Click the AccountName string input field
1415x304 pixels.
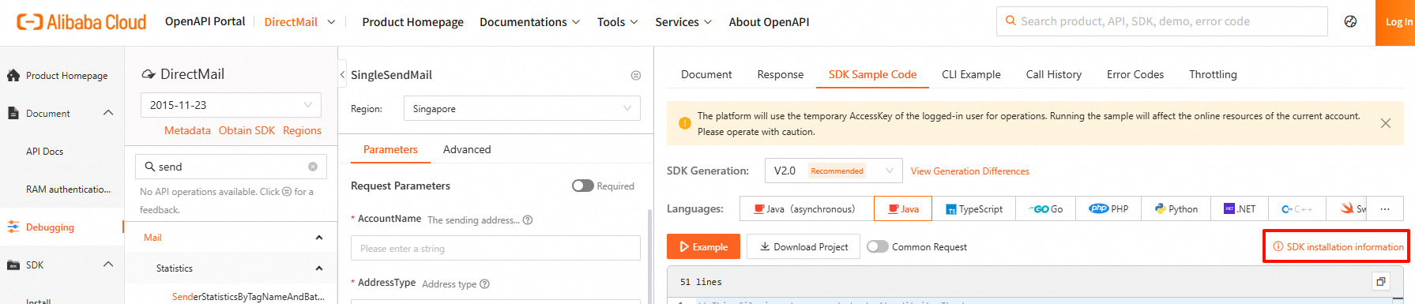coord(495,248)
